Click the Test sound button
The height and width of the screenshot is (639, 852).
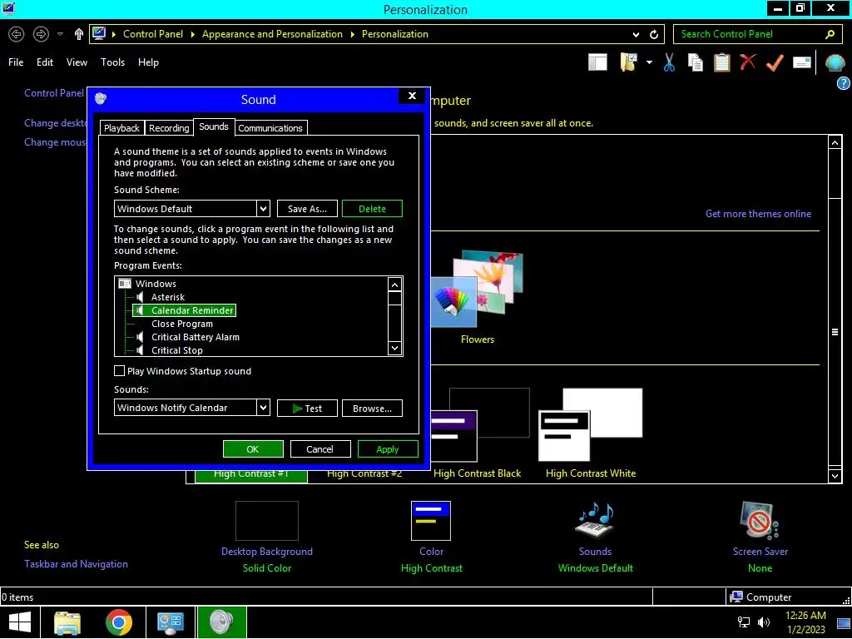click(307, 408)
